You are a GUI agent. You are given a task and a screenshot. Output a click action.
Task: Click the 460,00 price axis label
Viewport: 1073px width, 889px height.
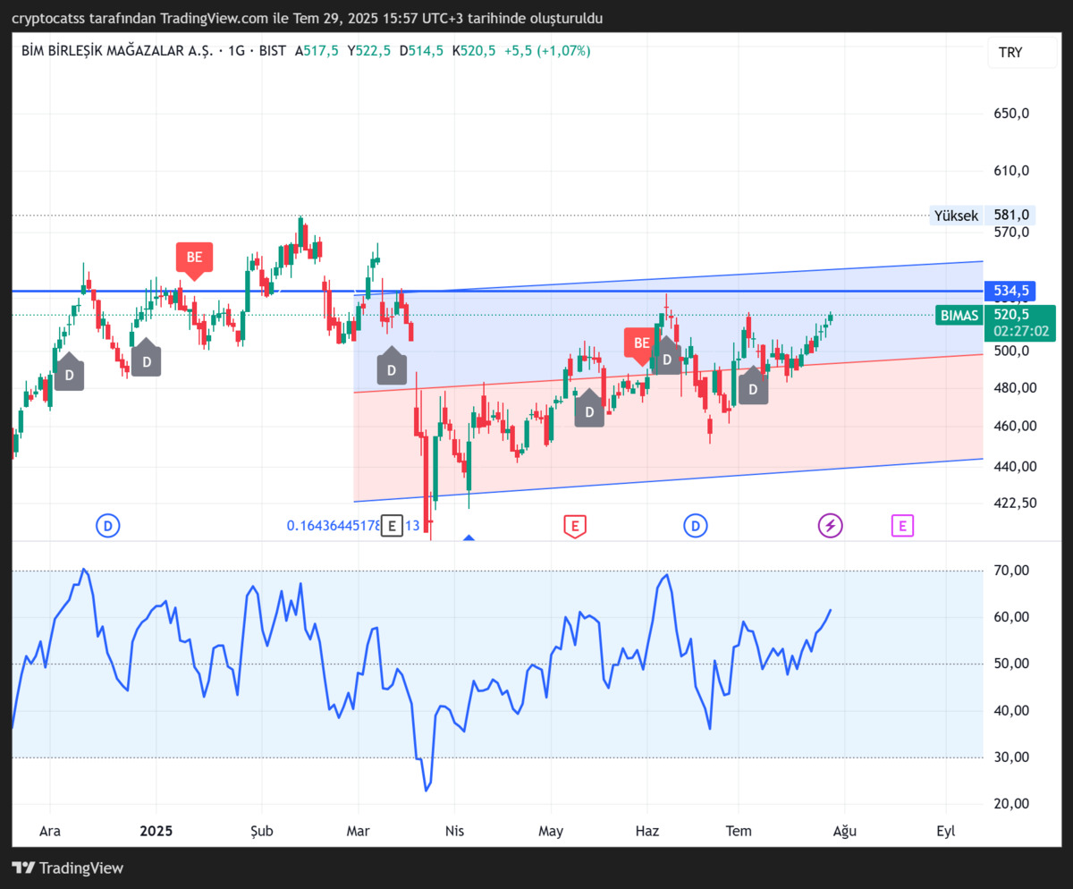click(1015, 426)
